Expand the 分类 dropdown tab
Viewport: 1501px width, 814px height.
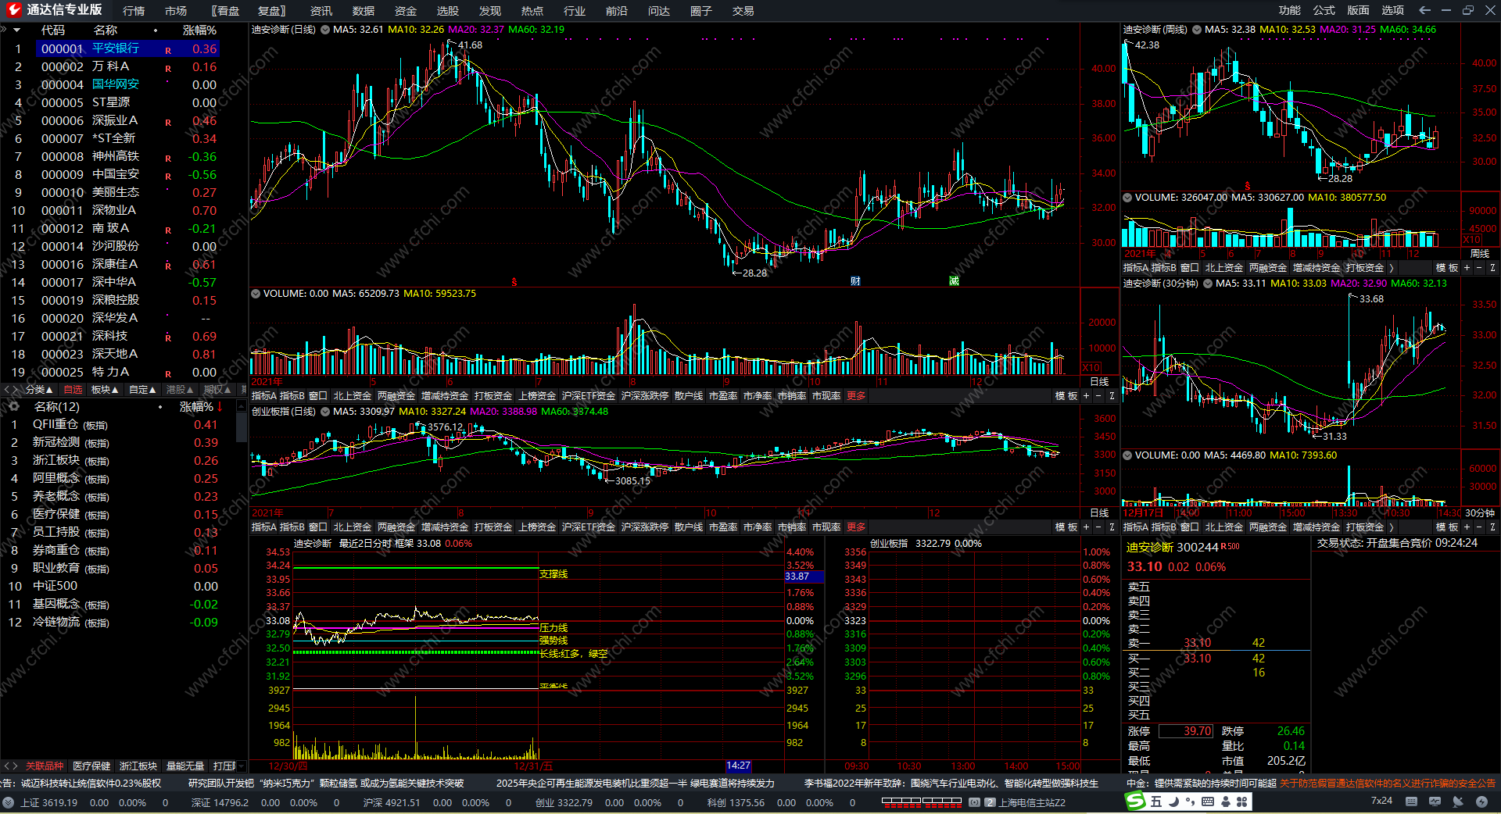coord(39,390)
